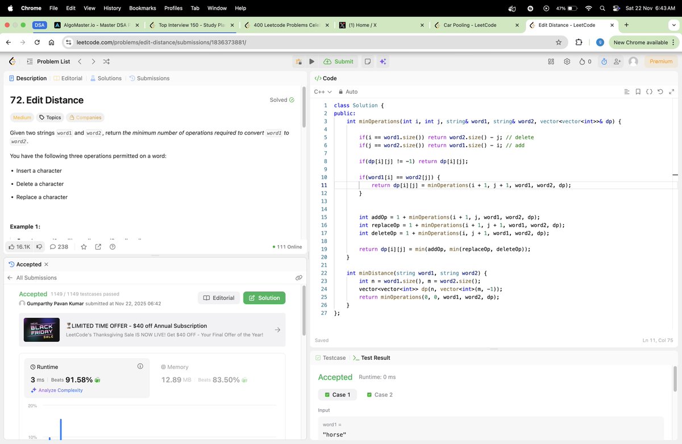Open the History menu in menu bar

pos(112,8)
